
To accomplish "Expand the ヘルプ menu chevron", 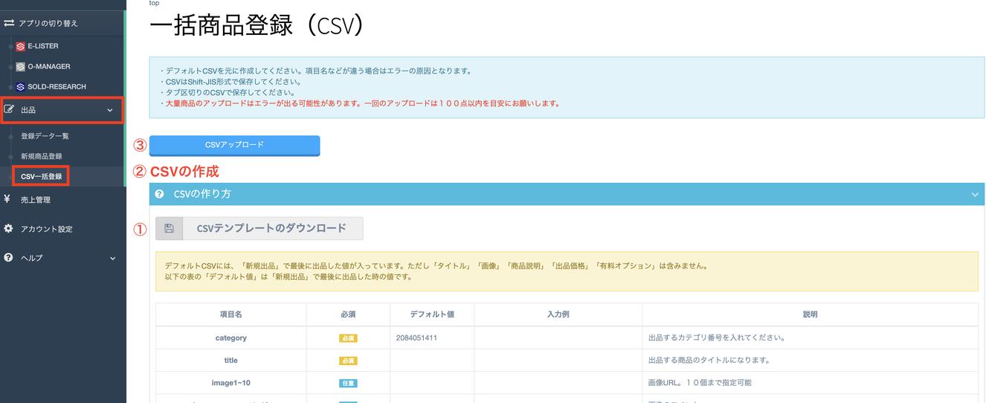I will tap(112, 258).
